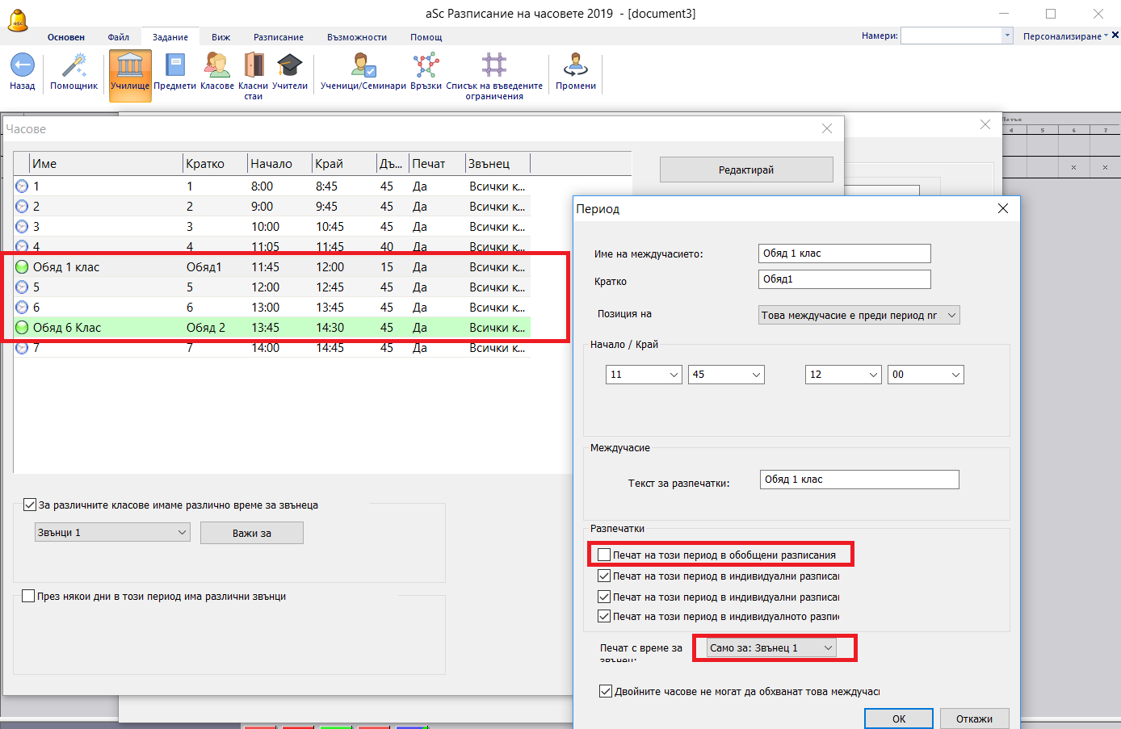Click the Ученици/Семинари icon
Screen dimensions: 1121x729
[x=363, y=66]
